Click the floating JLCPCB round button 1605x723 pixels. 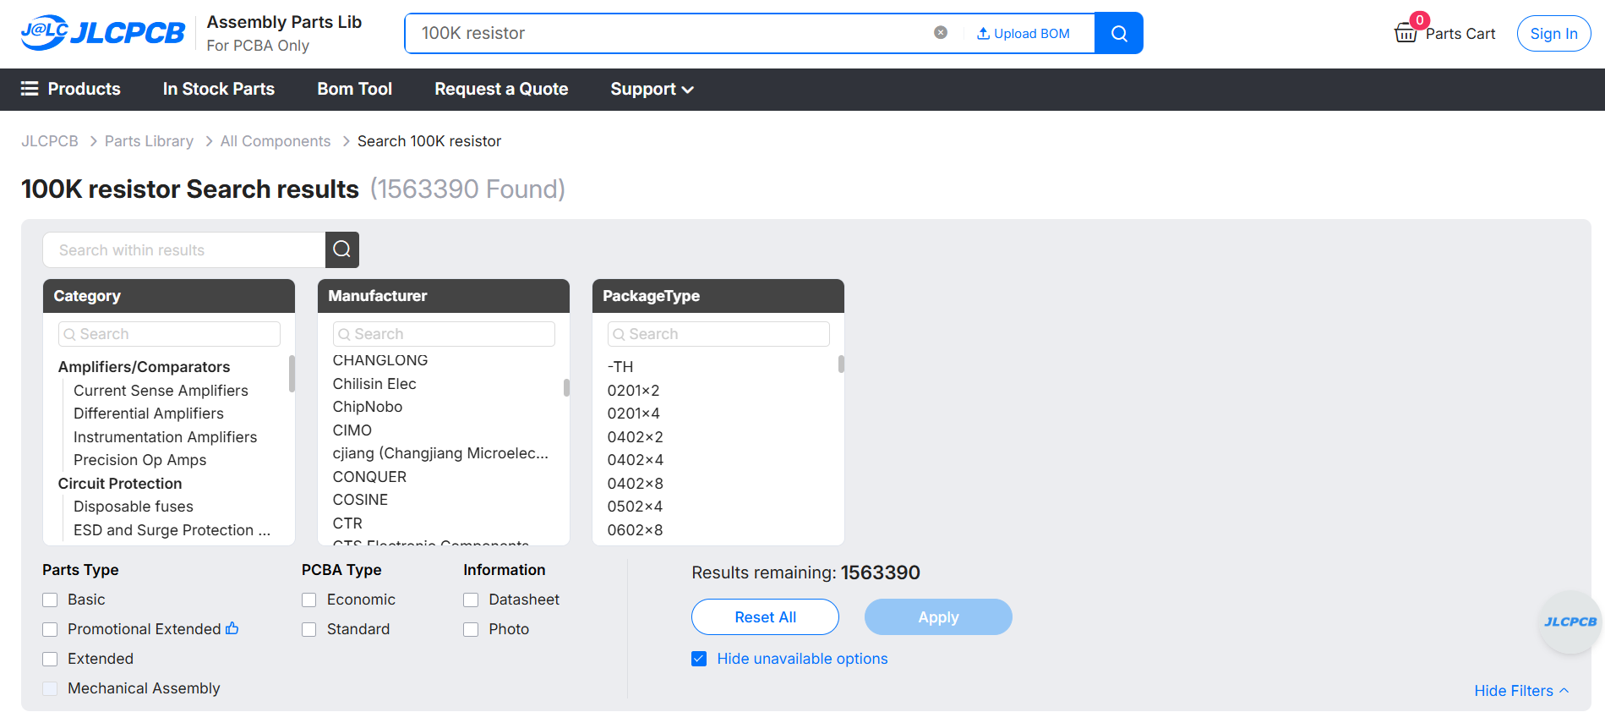point(1570,622)
